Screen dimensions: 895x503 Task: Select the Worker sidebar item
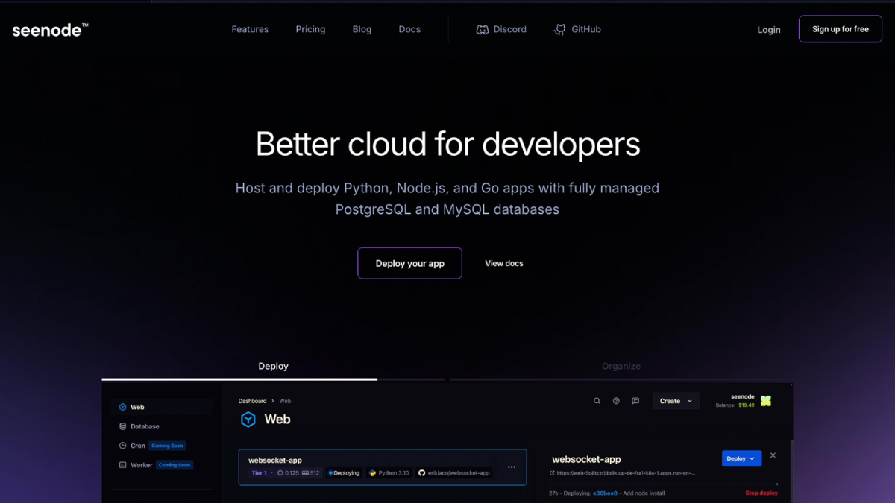[141, 465]
